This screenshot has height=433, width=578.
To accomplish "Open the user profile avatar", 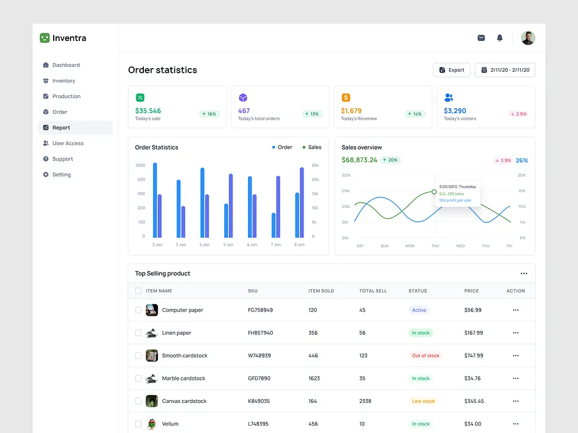I will point(528,37).
